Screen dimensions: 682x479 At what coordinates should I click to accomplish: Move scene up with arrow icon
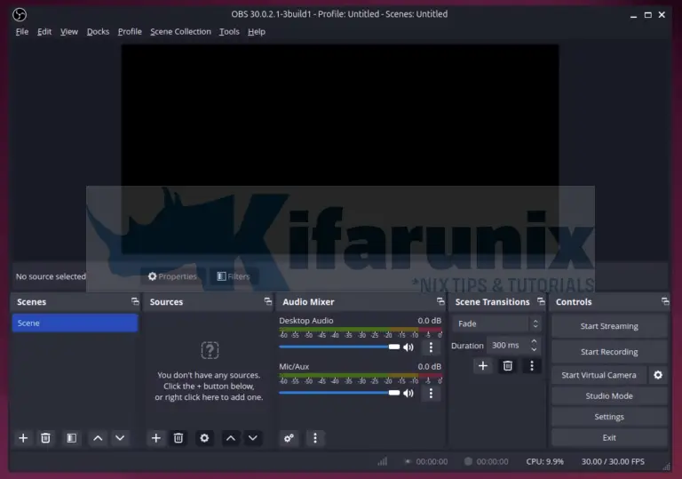(x=98, y=438)
